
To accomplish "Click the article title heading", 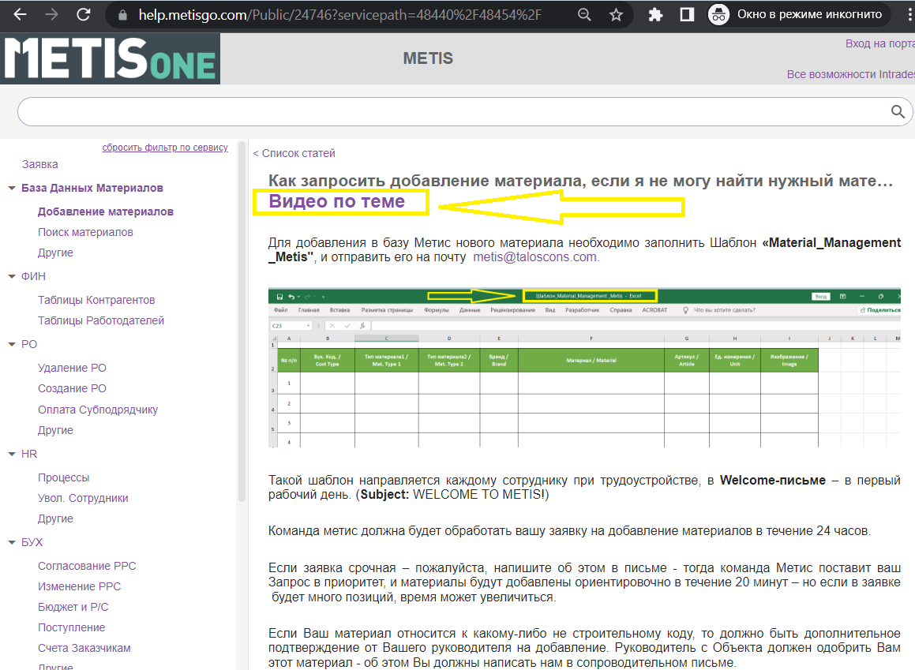I will [x=580, y=181].
